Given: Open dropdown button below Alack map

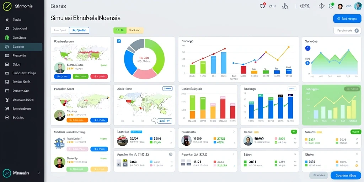Looking at the screenshot, I should (x=164, y=121).
